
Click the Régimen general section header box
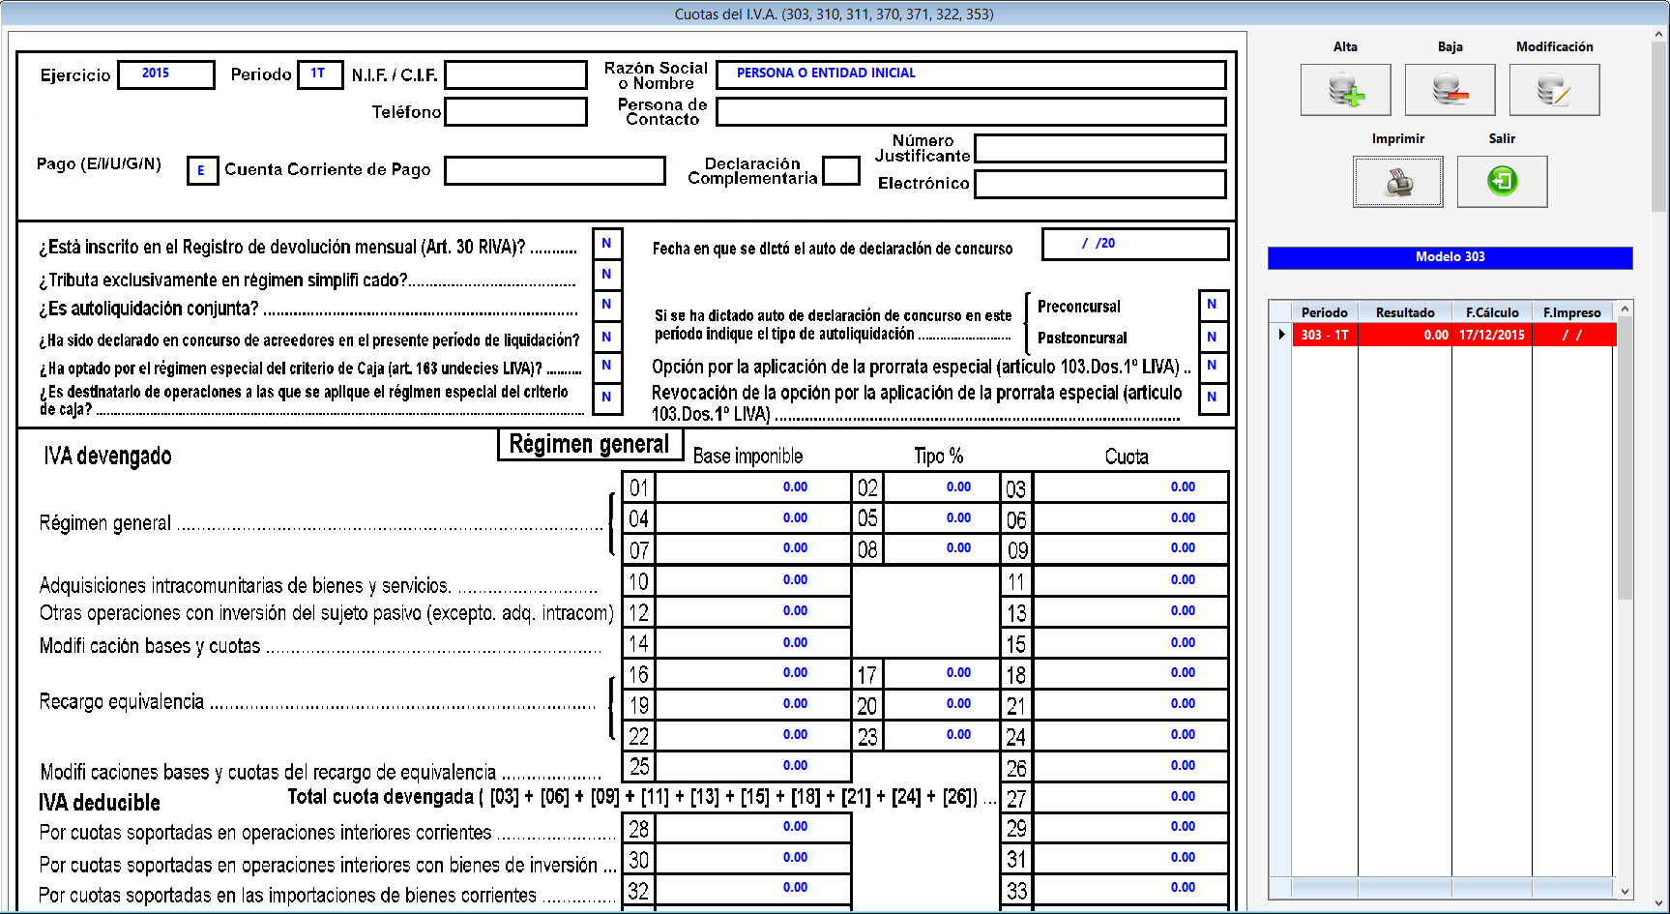590,445
